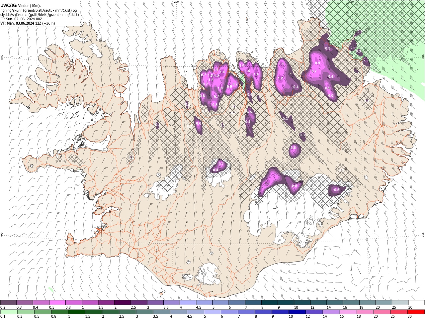Click the 7 steel blue snow scale swatch

253,303
